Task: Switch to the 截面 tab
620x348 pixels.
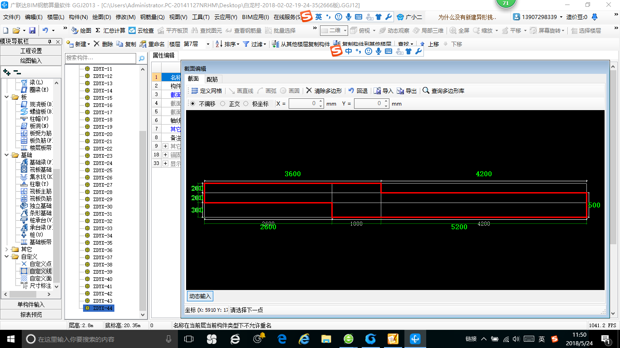Action: click(x=193, y=79)
